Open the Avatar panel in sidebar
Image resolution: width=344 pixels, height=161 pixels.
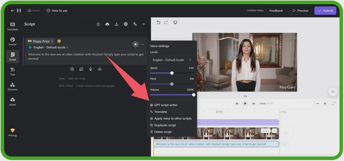click(13, 41)
